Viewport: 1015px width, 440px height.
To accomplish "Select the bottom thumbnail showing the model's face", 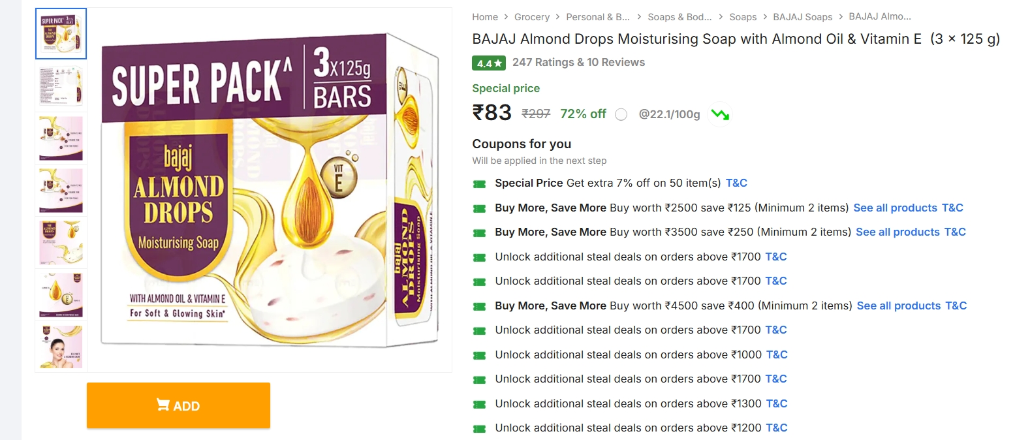I will 61,347.
